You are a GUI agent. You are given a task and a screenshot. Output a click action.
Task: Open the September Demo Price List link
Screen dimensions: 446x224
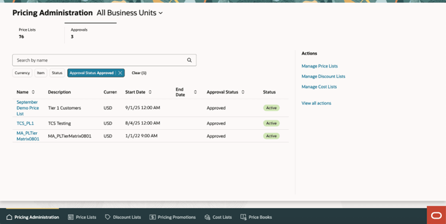tap(28, 108)
